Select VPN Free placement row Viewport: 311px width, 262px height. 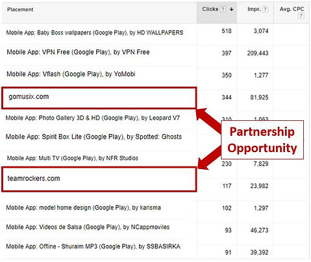(x=78, y=52)
